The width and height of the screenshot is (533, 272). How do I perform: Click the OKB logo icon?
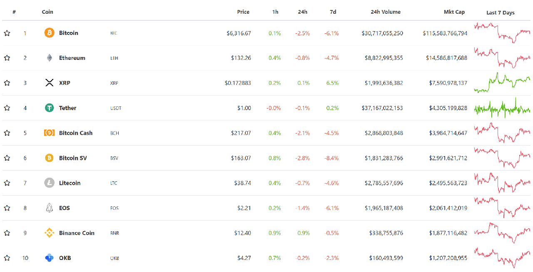tap(49, 258)
